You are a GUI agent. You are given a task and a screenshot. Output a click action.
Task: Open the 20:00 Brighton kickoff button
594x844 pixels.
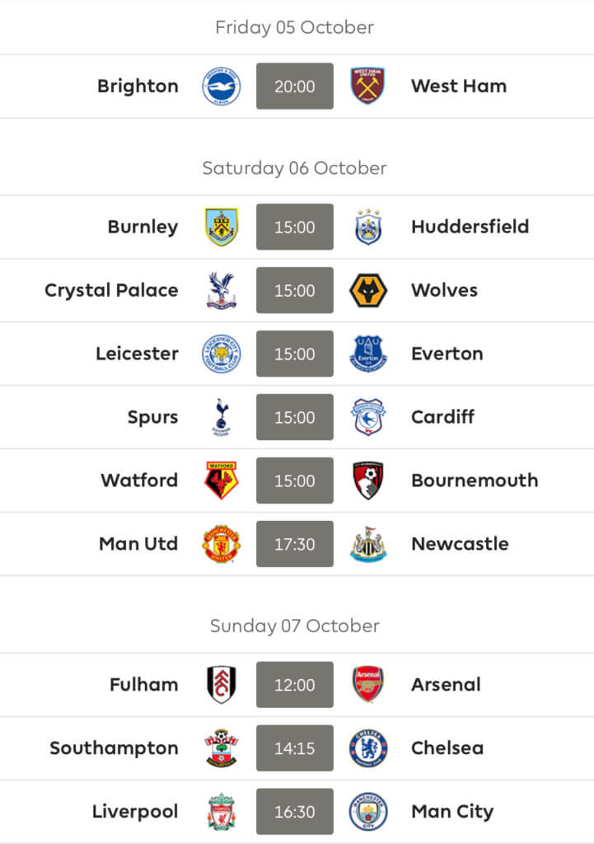pos(295,86)
